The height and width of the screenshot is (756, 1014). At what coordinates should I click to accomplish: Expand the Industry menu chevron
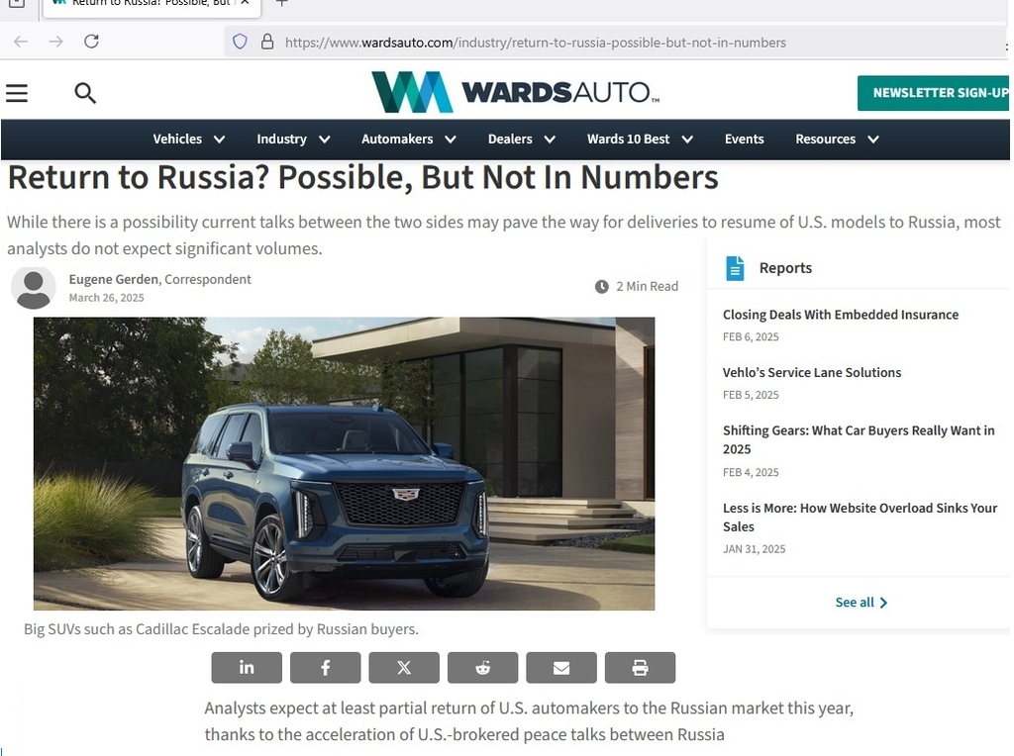pyautogui.click(x=325, y=140)
